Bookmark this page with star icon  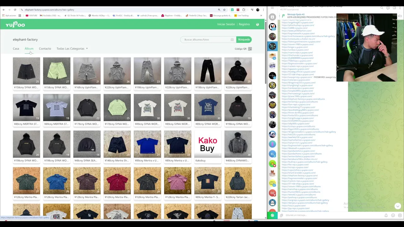click(224, 10)
